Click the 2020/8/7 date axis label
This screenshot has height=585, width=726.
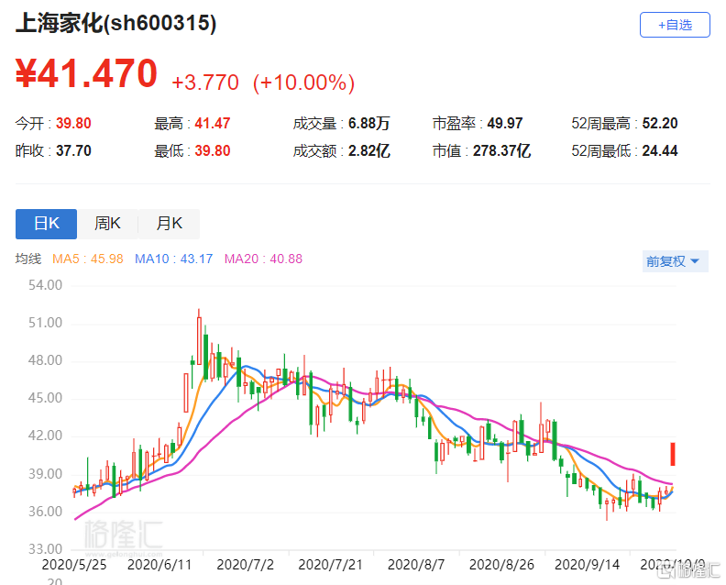click(416, 565)
